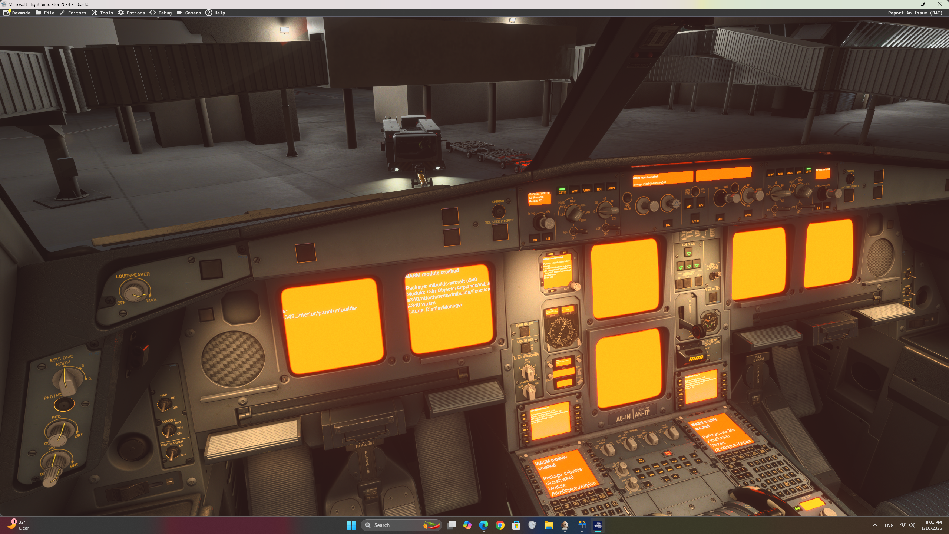This screenshot has width=949, height=534.
Task: Open Microsoft Edge from the taskbar
Action: (x=483, y=525)
